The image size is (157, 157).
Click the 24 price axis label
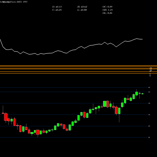tap(149, 138)
